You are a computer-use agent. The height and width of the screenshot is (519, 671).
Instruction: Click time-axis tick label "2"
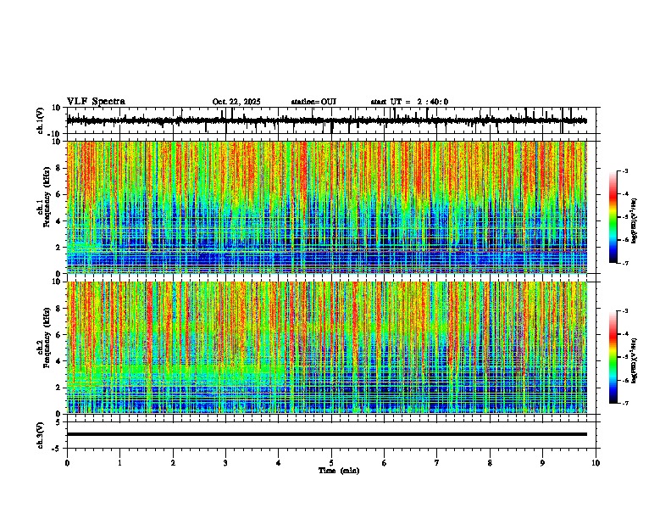click(x=173, y=463)
